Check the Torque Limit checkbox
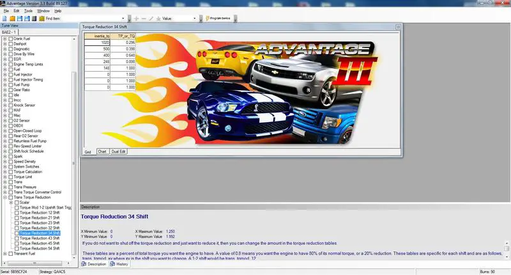 click(10, 177)
